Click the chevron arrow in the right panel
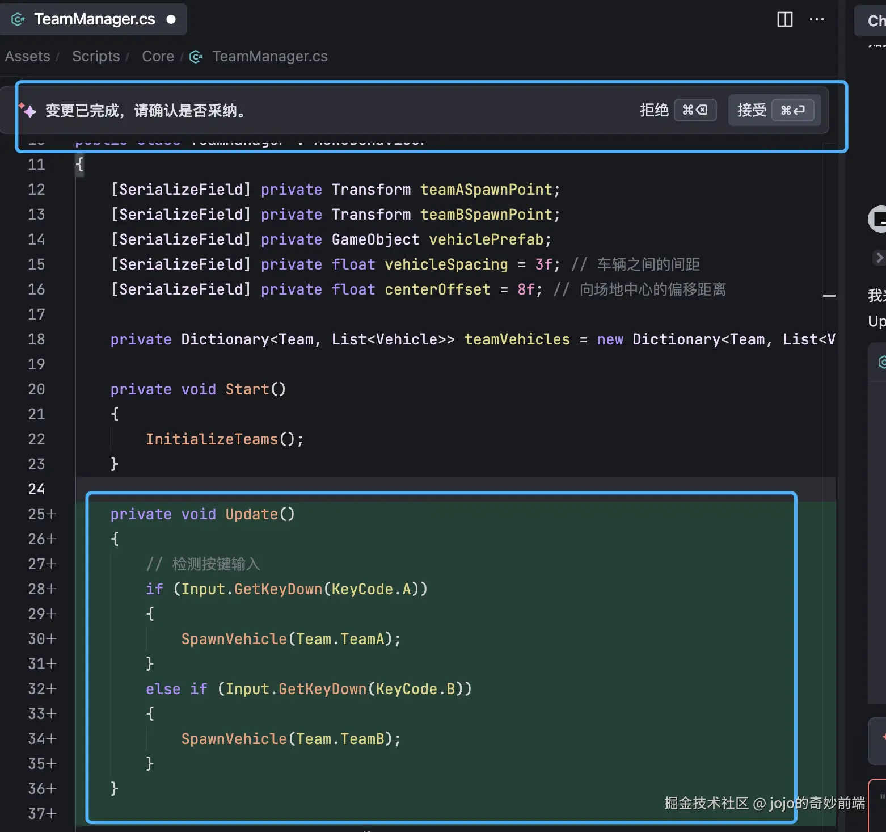 point(879,258)
